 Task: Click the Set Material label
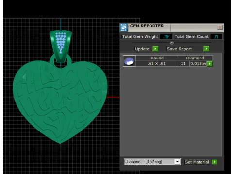[197, 162]
